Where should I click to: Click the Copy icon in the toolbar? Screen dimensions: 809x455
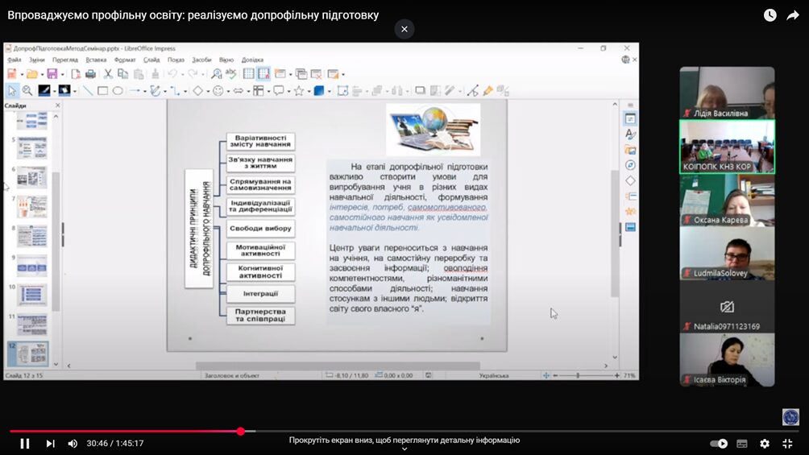pyautogui.click(x=122, y=74)
